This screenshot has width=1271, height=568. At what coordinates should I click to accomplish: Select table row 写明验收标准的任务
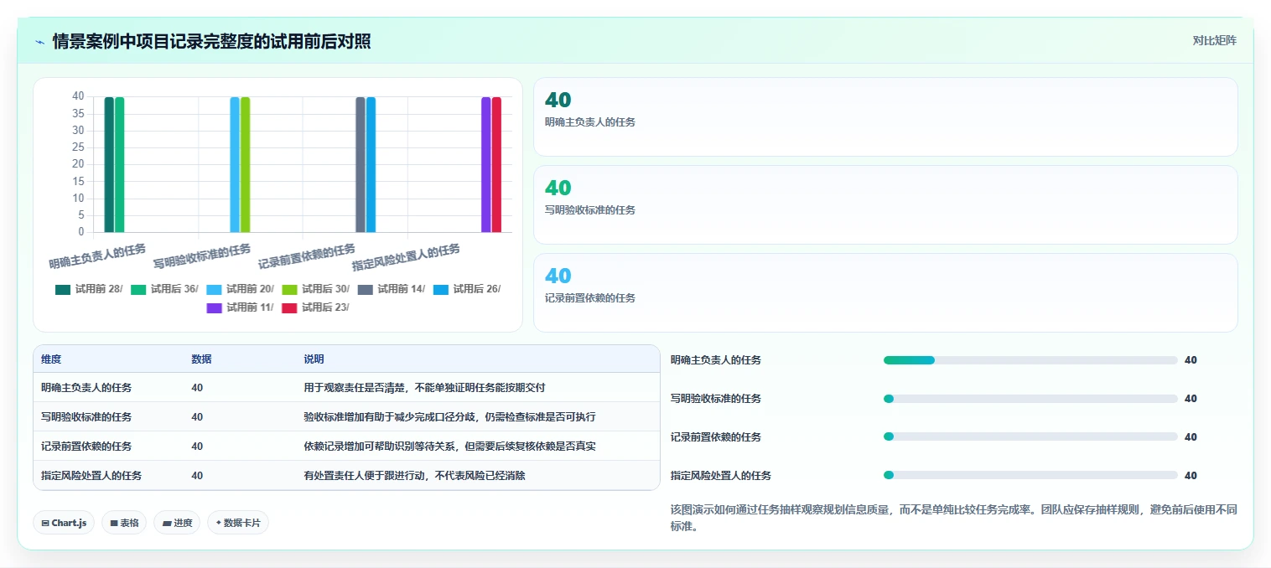pyautogui.click(x=346, y=416)
